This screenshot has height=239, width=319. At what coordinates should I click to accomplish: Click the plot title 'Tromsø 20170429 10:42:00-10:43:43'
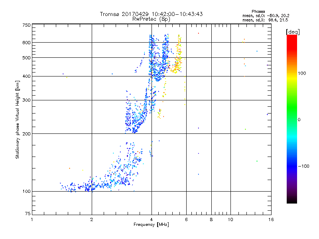(x=151, y=14)
